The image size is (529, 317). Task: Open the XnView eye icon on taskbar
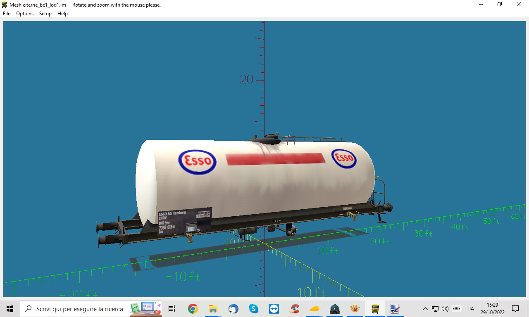355,309
